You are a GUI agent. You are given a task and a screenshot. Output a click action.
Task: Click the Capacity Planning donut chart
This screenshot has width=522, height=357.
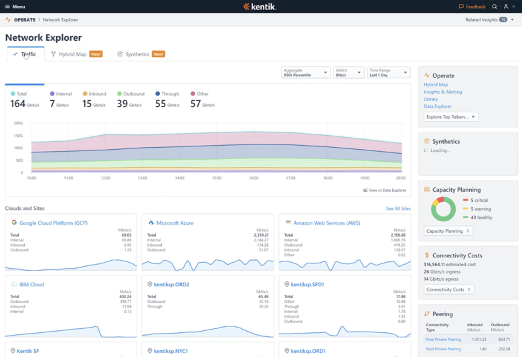pos(443,209)
